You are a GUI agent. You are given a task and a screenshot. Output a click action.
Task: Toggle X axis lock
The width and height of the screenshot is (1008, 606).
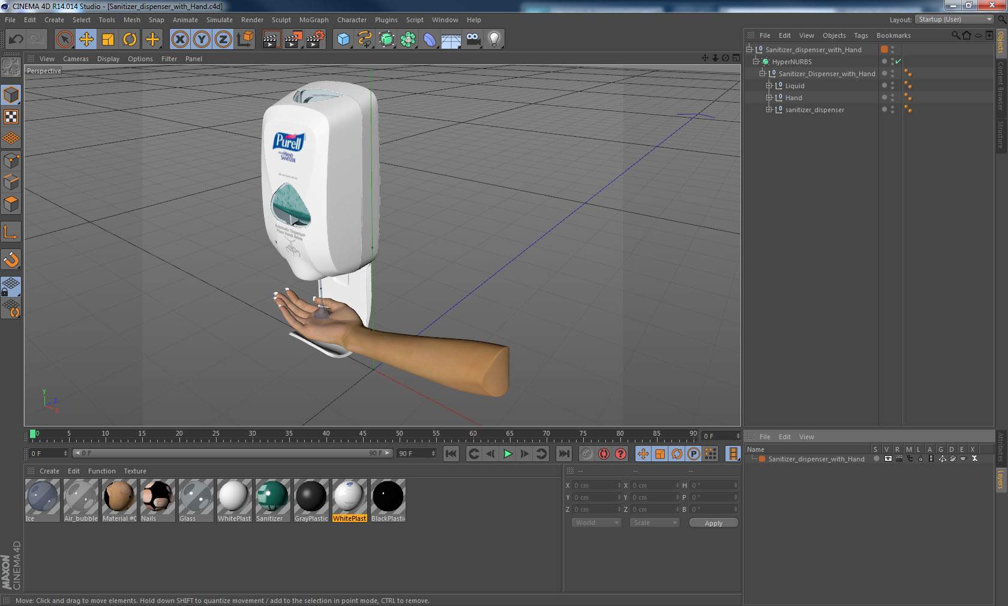click(x=179, y=40)
